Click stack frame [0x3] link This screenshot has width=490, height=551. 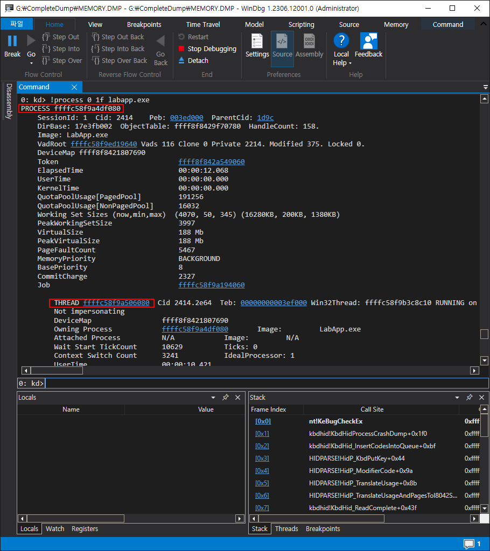tap(262, 458)
